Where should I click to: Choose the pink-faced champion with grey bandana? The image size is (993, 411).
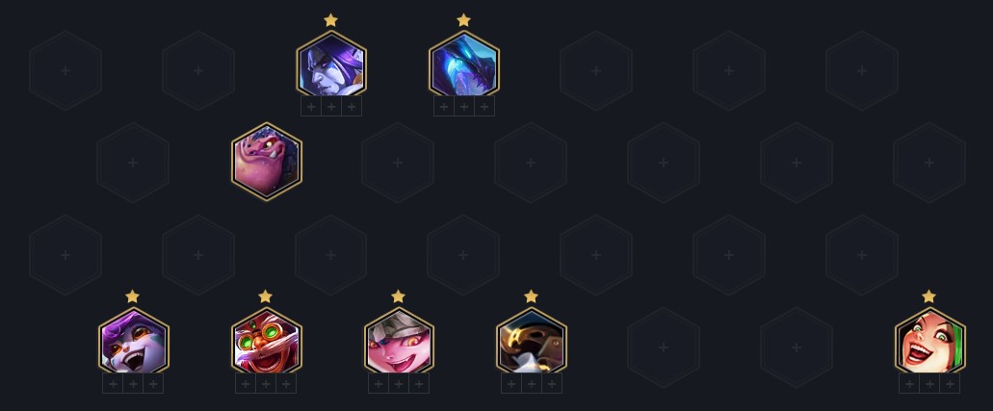click(399, 342)
